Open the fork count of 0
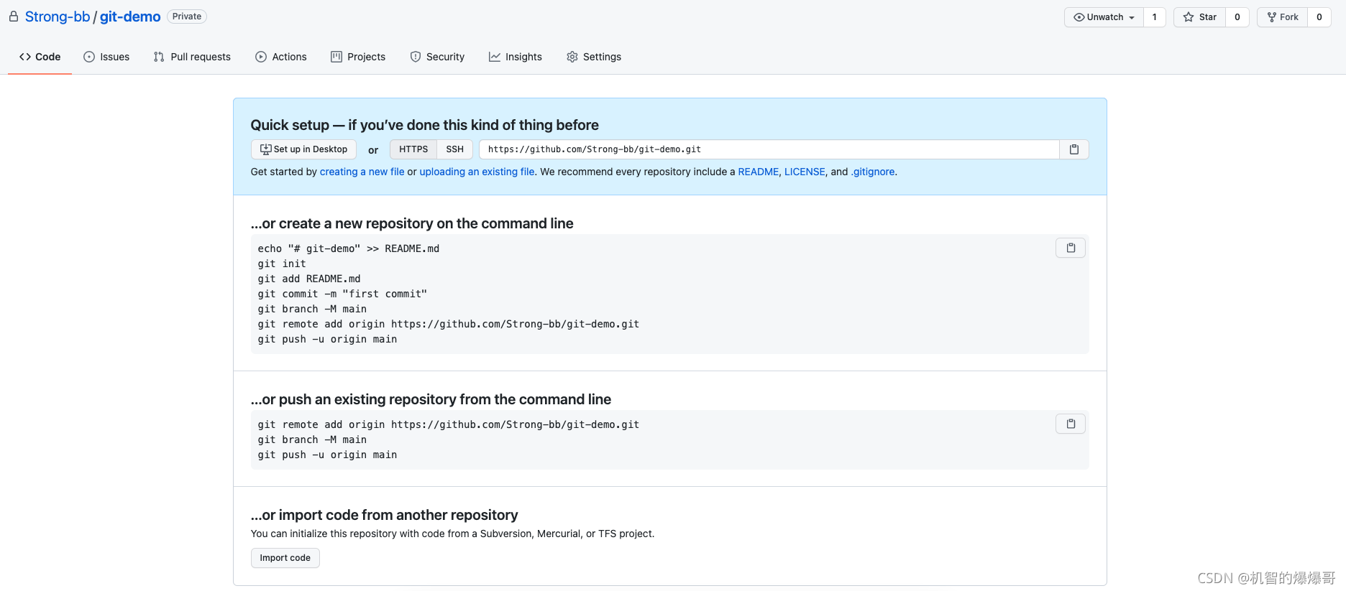Image resolution: width=1346 pixels, height=591 pixels. (1319, 17)
